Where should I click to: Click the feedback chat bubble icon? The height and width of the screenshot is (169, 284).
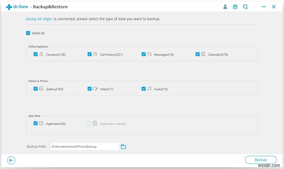point(245,7)
